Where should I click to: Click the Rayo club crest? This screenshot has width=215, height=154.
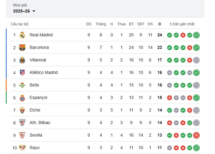click(x=22, y=148)
